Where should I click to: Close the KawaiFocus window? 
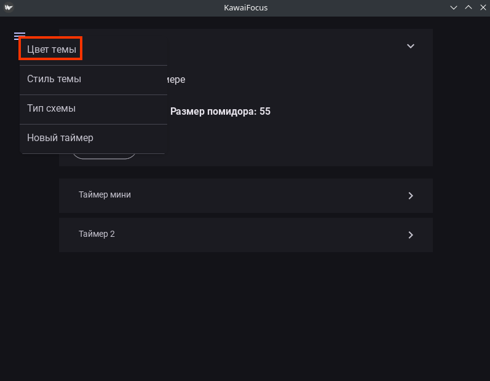pyautogui.click(x=481, y=7)
